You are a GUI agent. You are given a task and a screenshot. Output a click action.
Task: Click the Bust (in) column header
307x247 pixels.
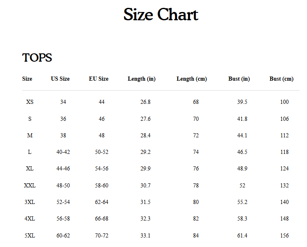click(x=239, y=79)
